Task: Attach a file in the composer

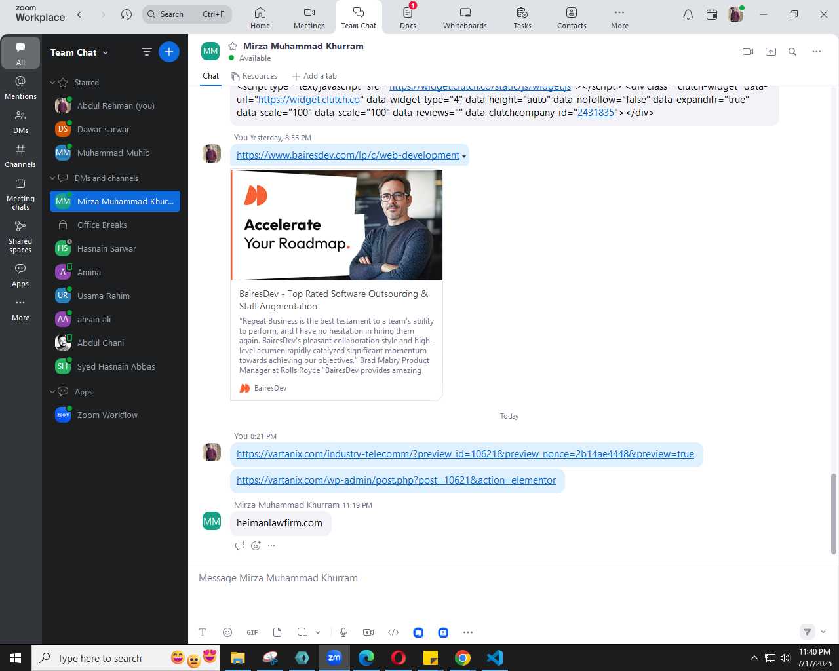Action: [x=277, y=632]
